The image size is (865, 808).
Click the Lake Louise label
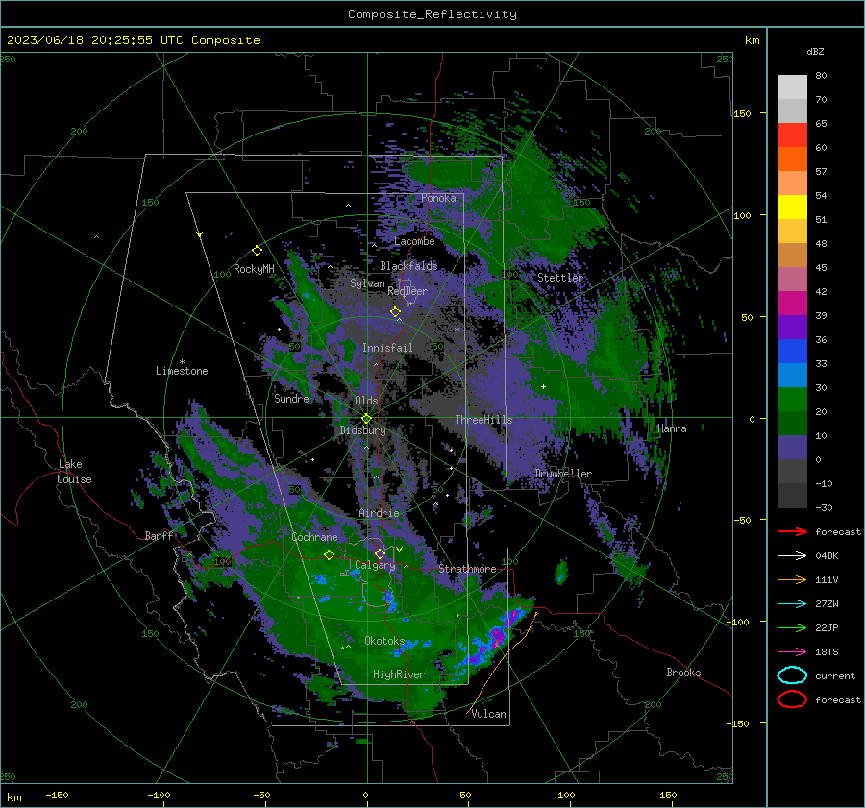click(x=74, y=472)
